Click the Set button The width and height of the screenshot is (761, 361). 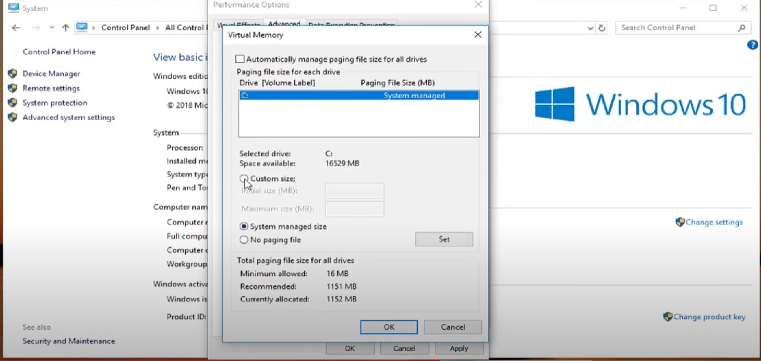[444, 240]
